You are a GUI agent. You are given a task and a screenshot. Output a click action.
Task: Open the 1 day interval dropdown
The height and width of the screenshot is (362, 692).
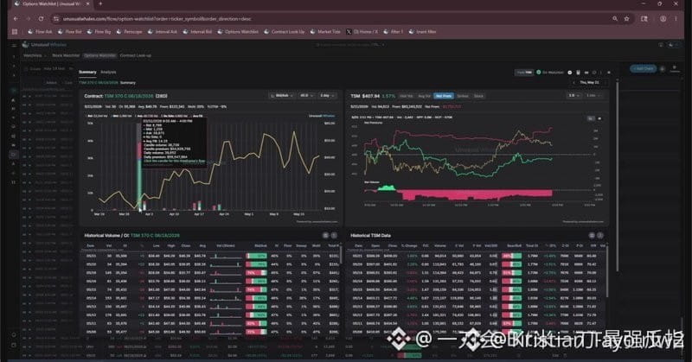327,95
